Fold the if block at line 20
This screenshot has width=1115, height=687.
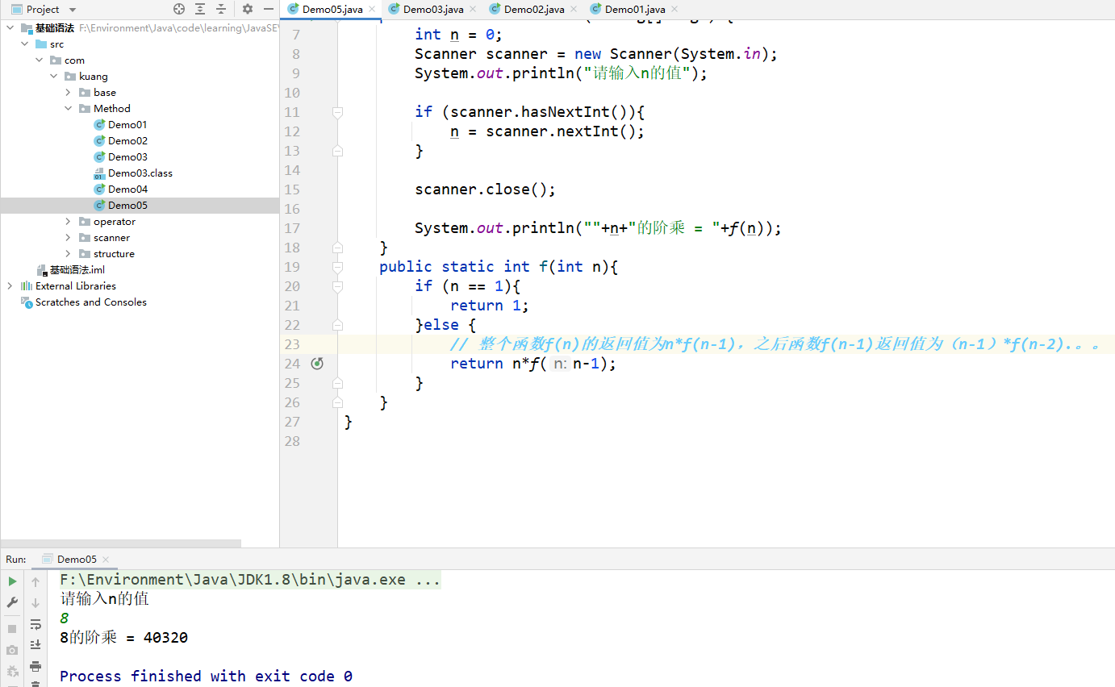click(337, 286)
